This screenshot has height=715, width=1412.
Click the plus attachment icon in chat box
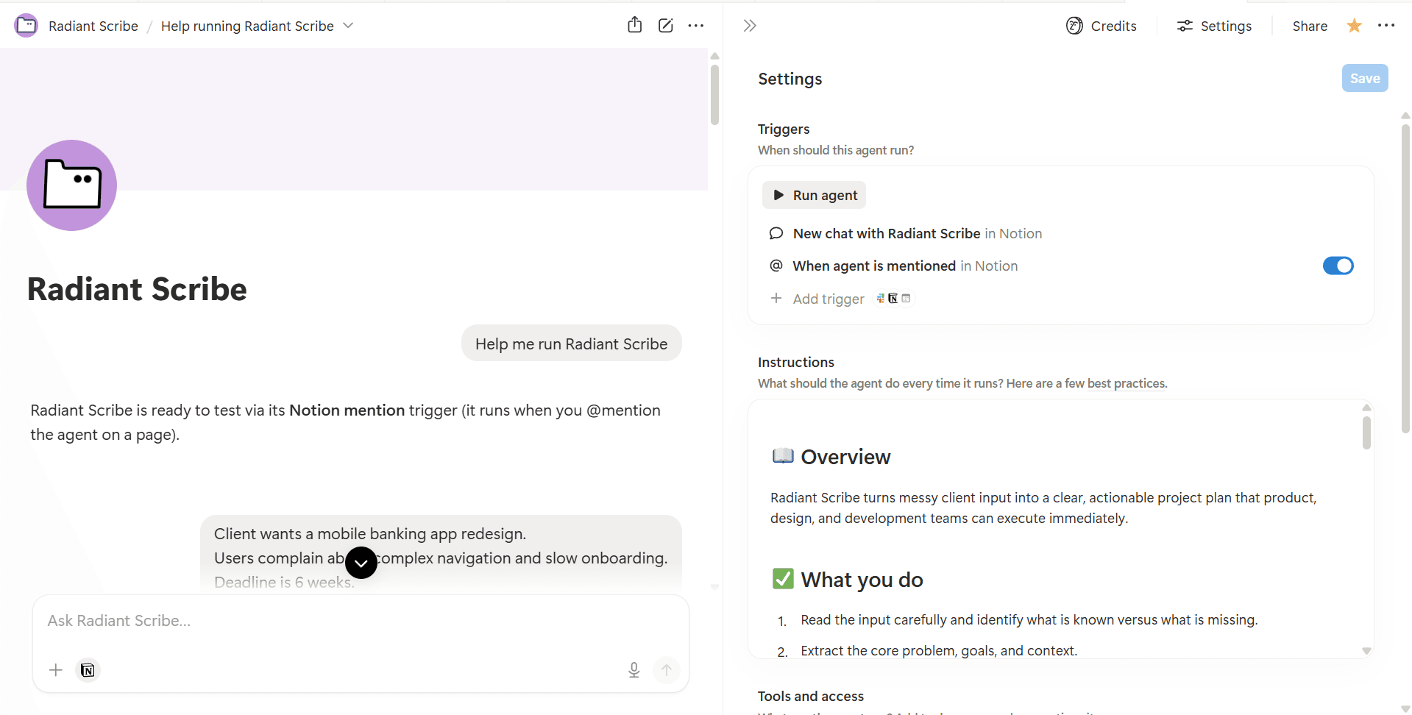tap(56, 669)
